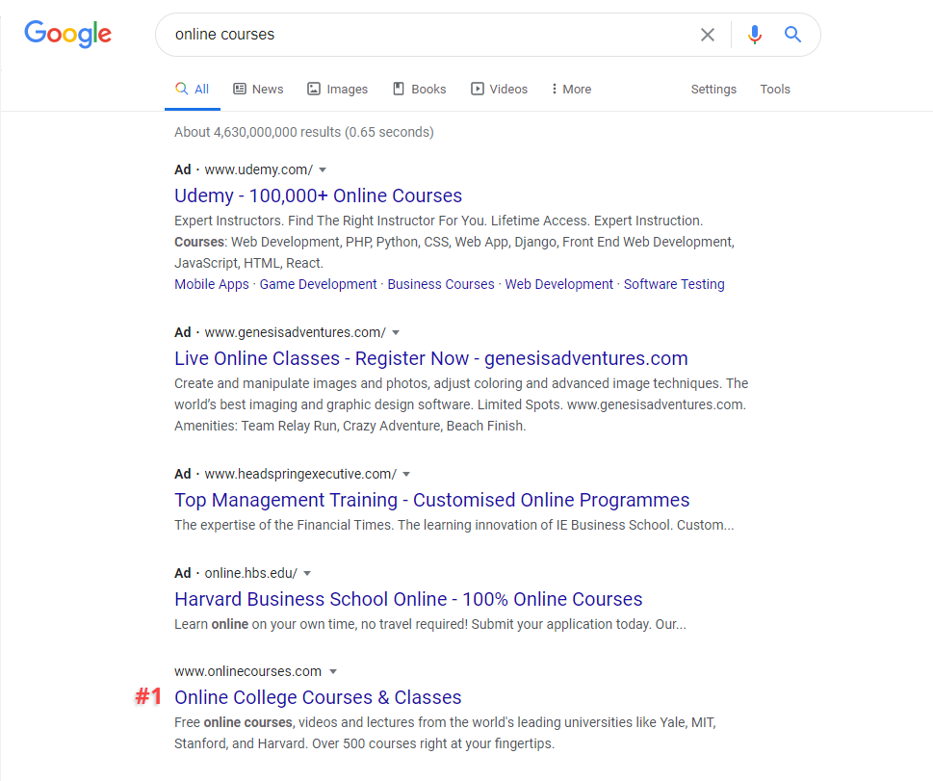Click into the search text field
This screenshot has height=781, width=933.
click(x=424, y=35)
